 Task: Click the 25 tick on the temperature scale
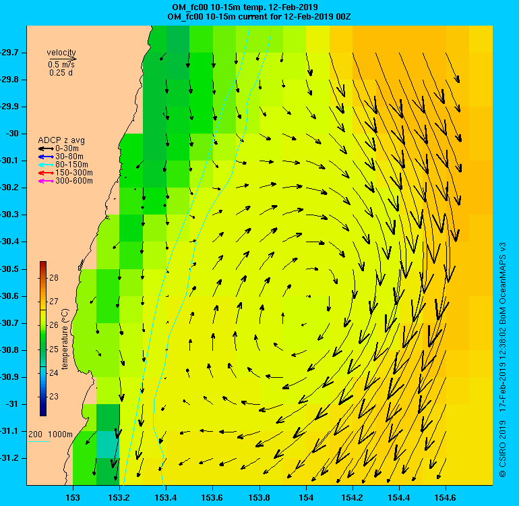[54, 349]
